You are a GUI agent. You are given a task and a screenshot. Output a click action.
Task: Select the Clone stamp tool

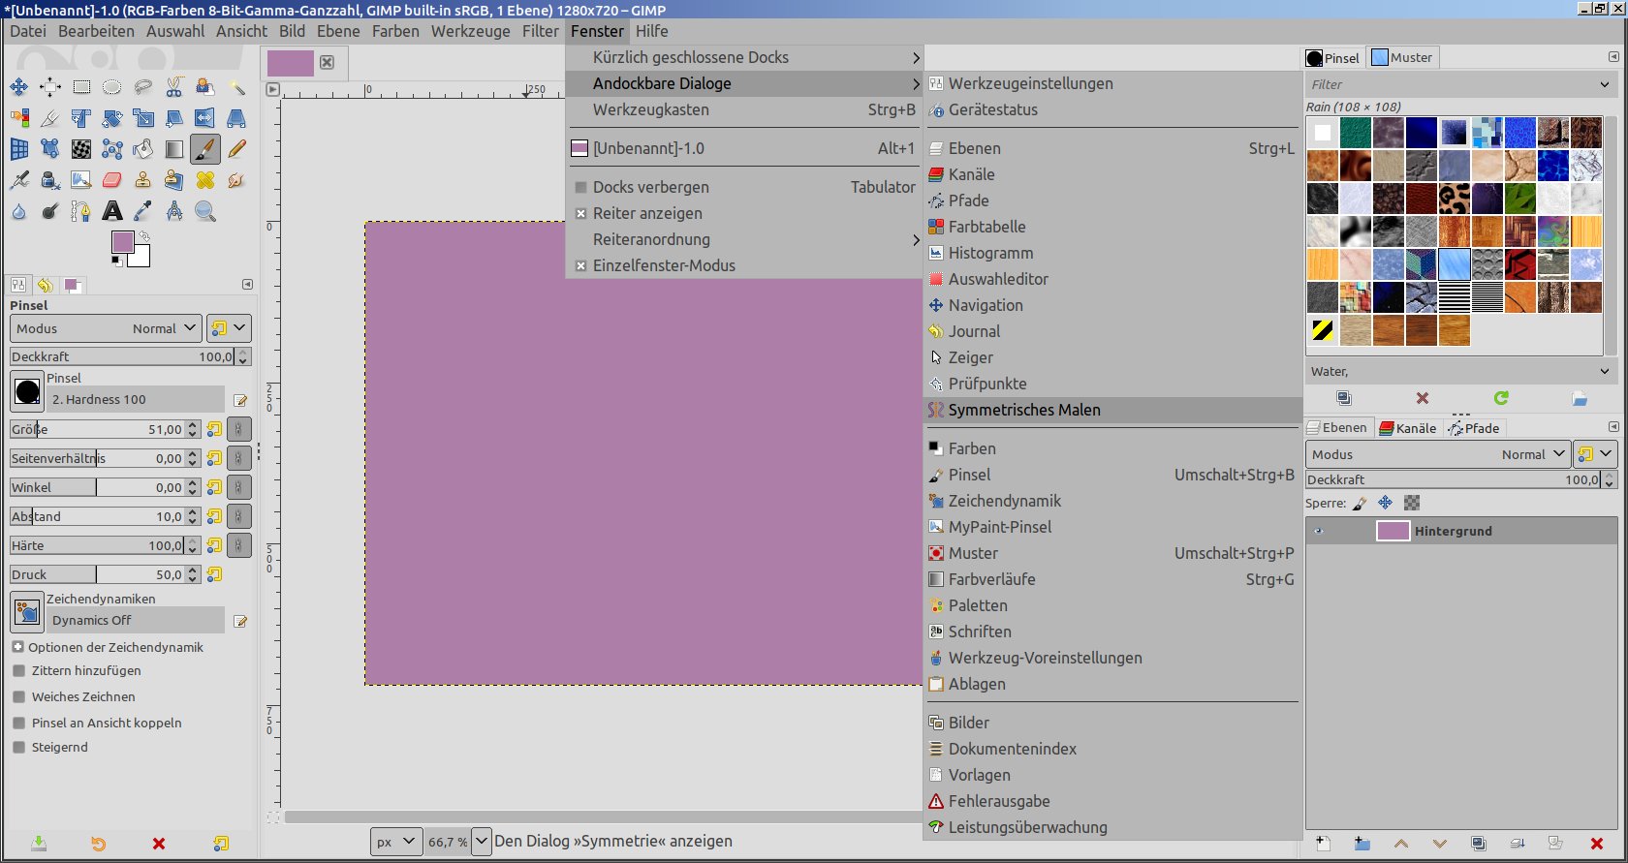(x=143, y=180)
